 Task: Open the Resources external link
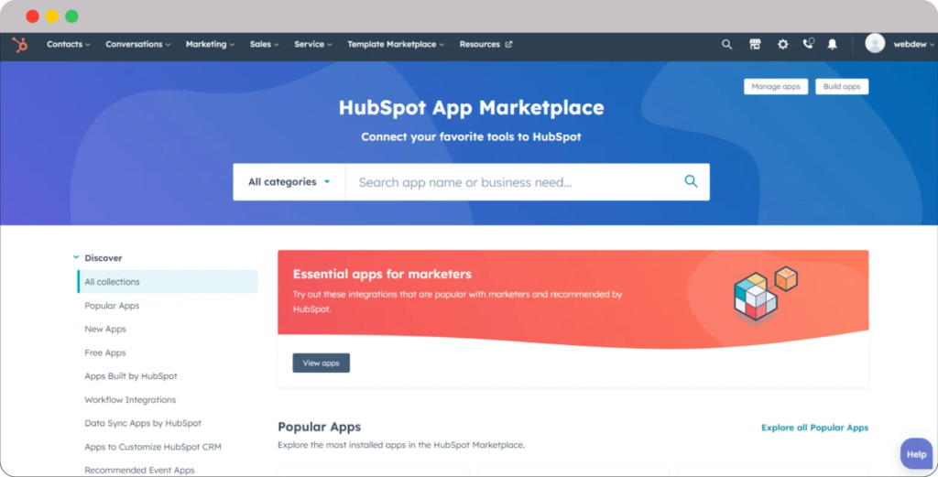pos(485,44)
